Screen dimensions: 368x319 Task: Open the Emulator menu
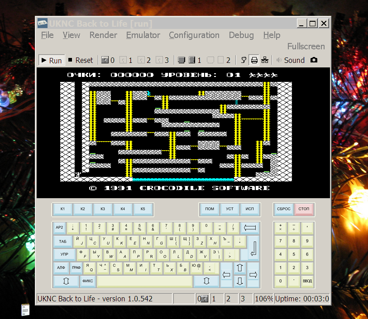(x=143, y=35)
